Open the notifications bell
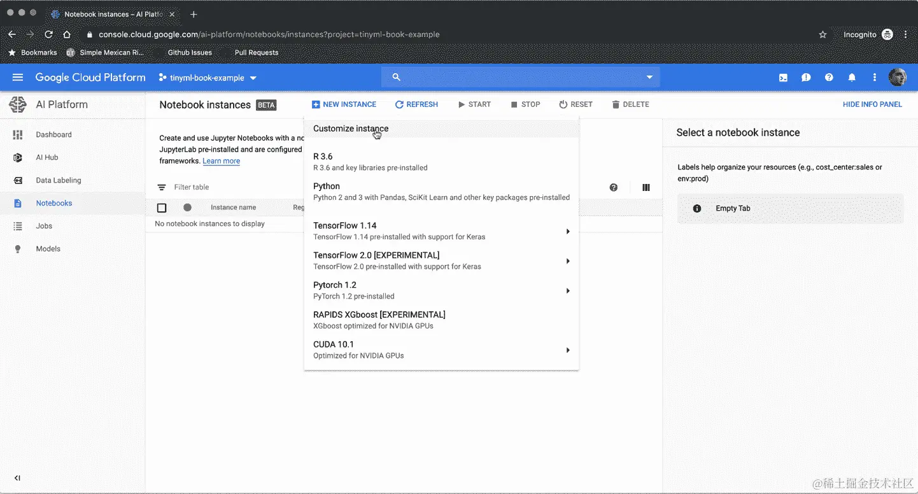This screenshot has width=918, height=494. tap(852, 78)
